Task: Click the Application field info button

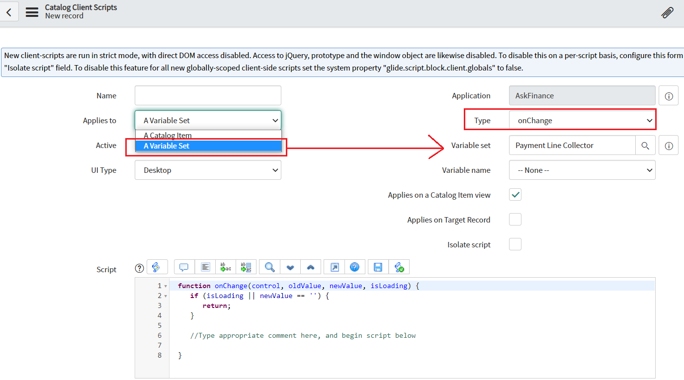Action: [668, 96]
